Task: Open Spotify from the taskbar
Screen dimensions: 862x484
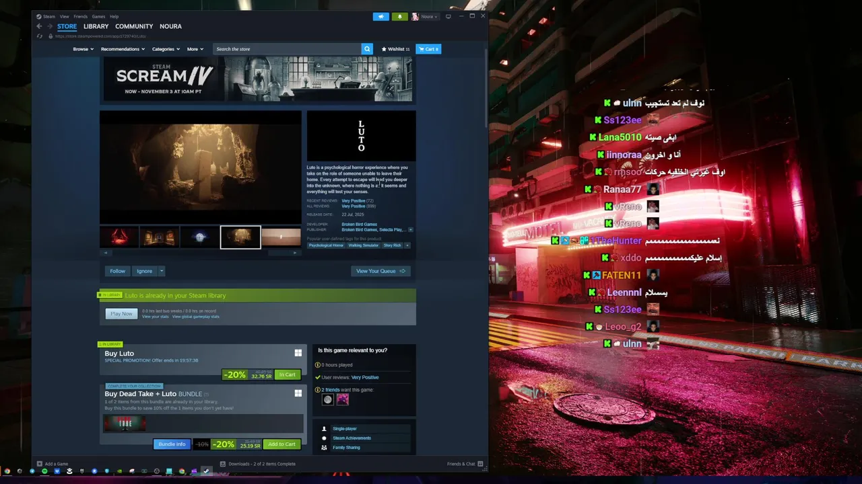Action: tap(44, 471)
